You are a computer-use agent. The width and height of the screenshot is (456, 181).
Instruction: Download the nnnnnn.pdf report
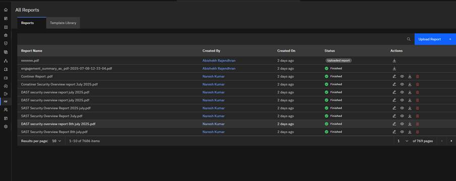pyautogui.click(x=394, y=61)
